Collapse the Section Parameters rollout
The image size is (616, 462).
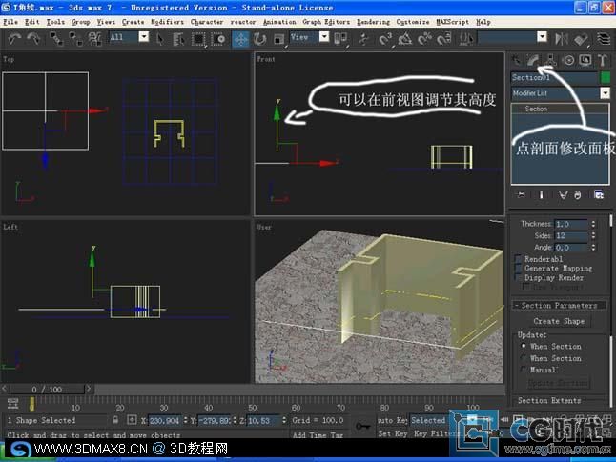point(559,306)
